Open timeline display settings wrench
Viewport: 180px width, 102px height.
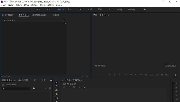click(84, 87)
